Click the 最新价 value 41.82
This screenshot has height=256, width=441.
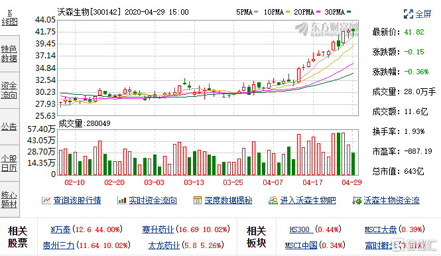pos(414,32)
